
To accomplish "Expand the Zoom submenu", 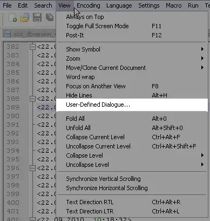I will coord(132,58).
